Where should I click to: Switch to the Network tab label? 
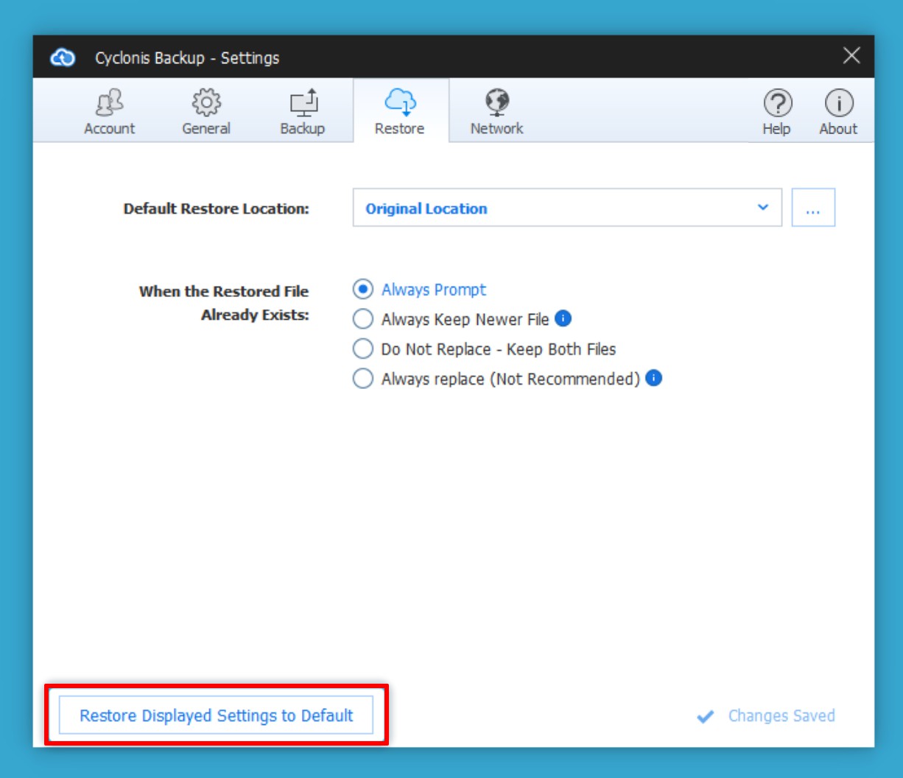[497, 129]
